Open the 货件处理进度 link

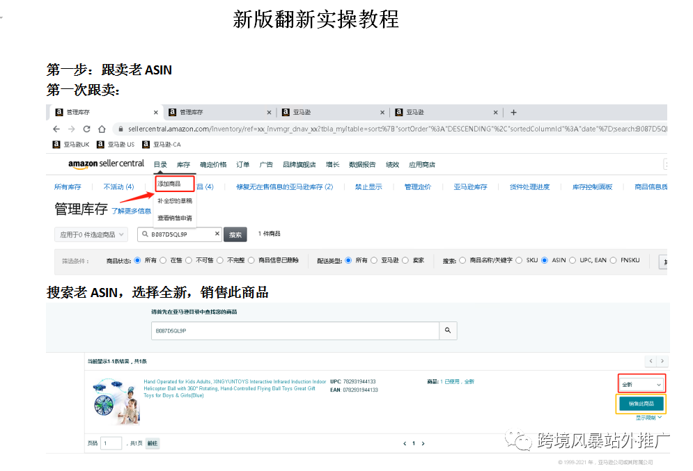(530, 187)
